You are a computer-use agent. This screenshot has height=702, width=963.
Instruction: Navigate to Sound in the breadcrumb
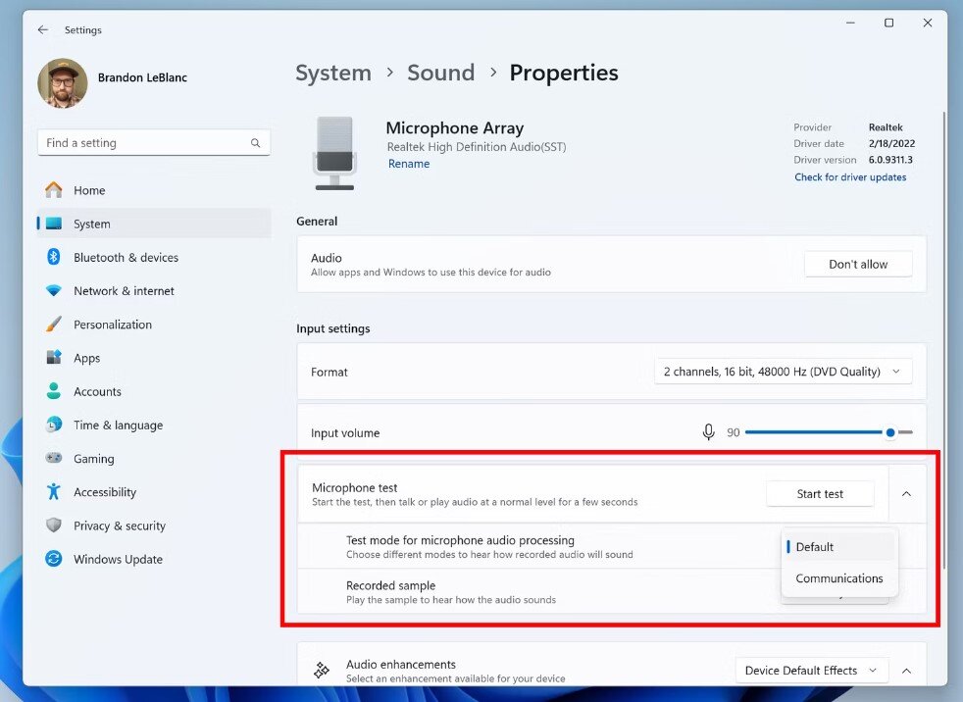(x=440, y=73)
